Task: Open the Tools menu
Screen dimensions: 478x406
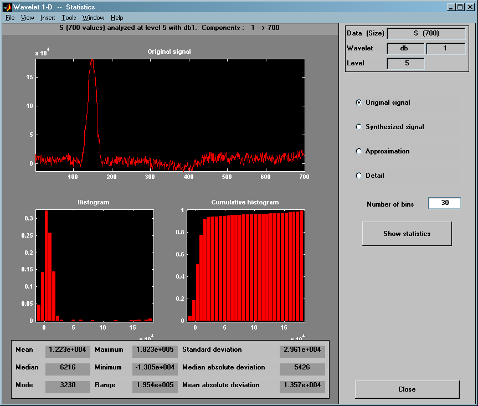Action: click(x=69, y=18)
